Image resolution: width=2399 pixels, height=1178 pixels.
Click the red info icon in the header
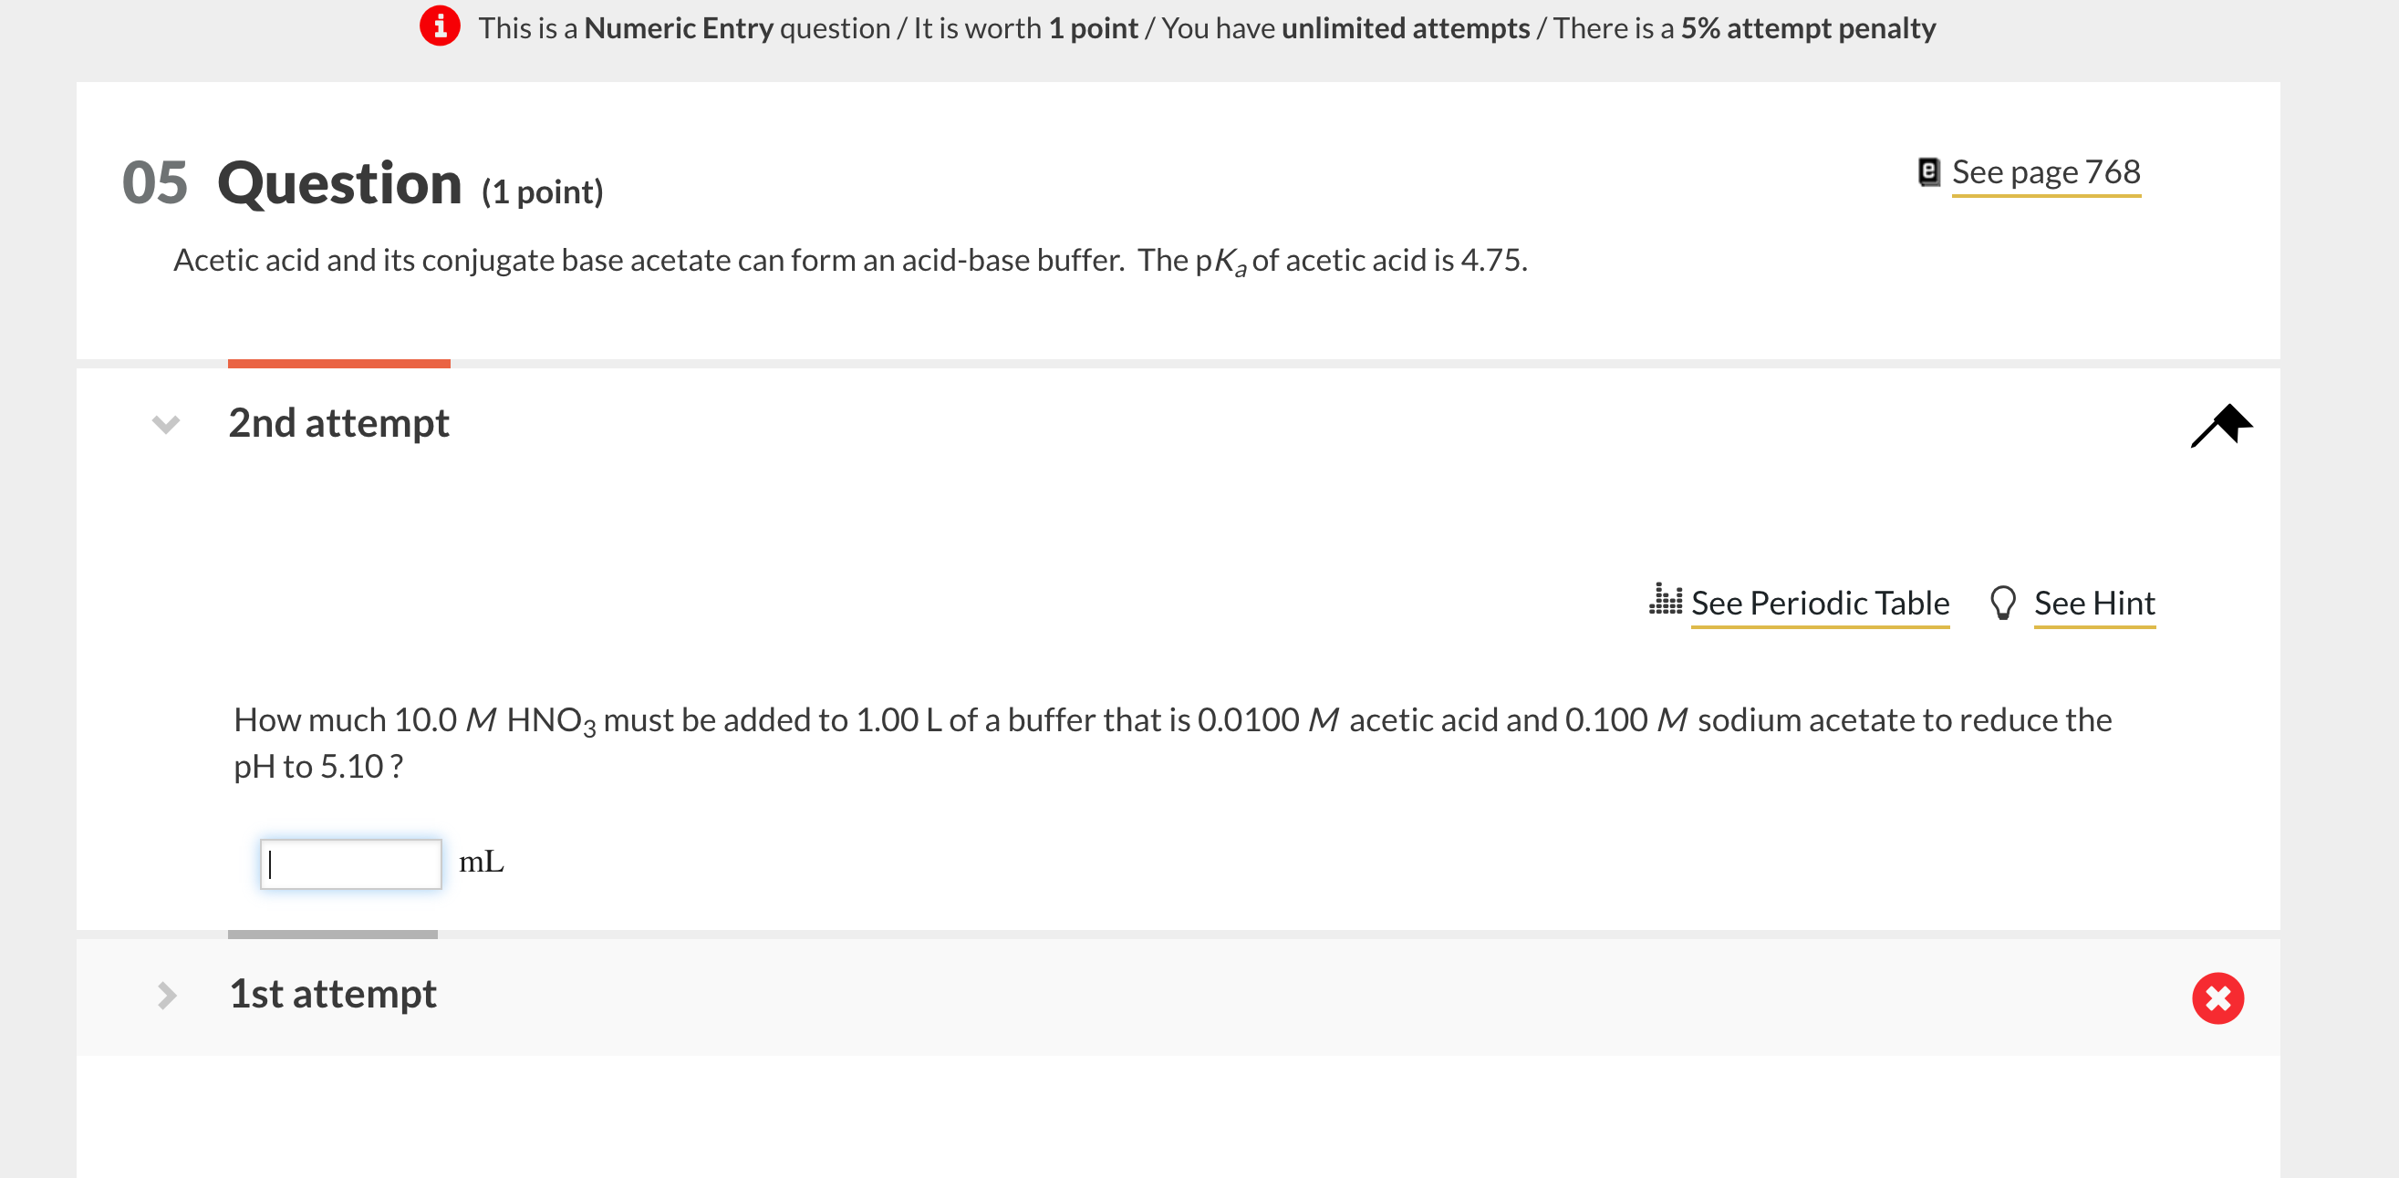click(439, 27)
